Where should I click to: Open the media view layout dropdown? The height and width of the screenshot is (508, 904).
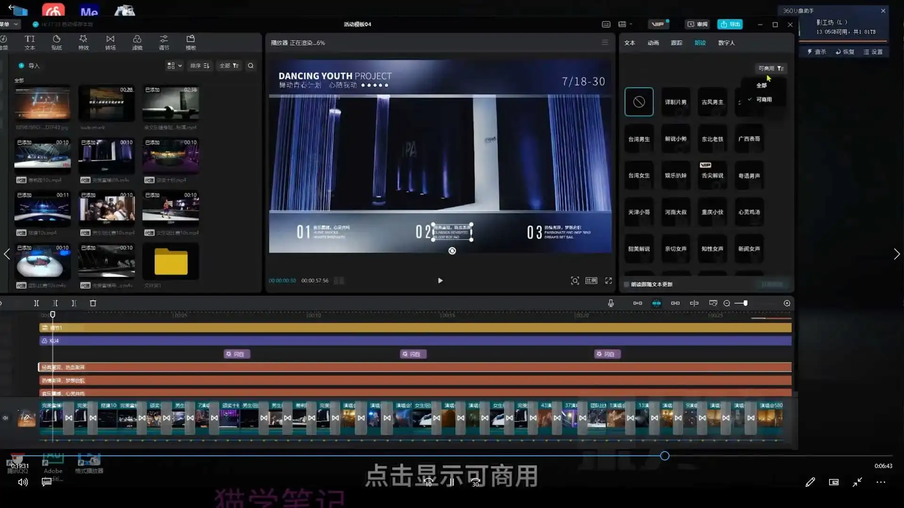174,65
